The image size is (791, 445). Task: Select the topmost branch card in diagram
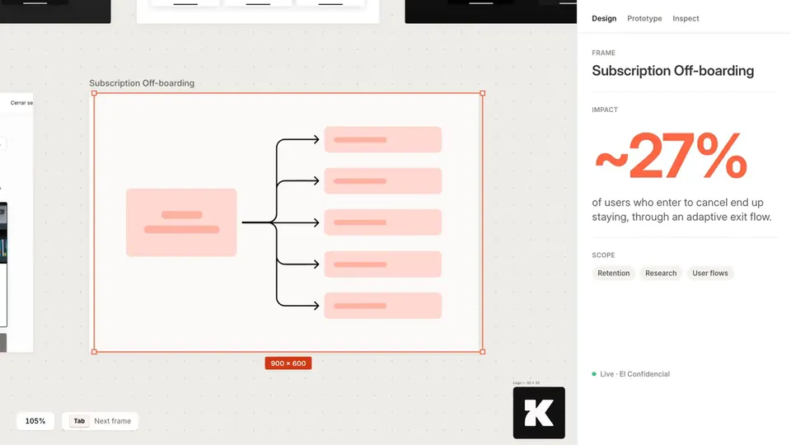(x=383, y=140)
